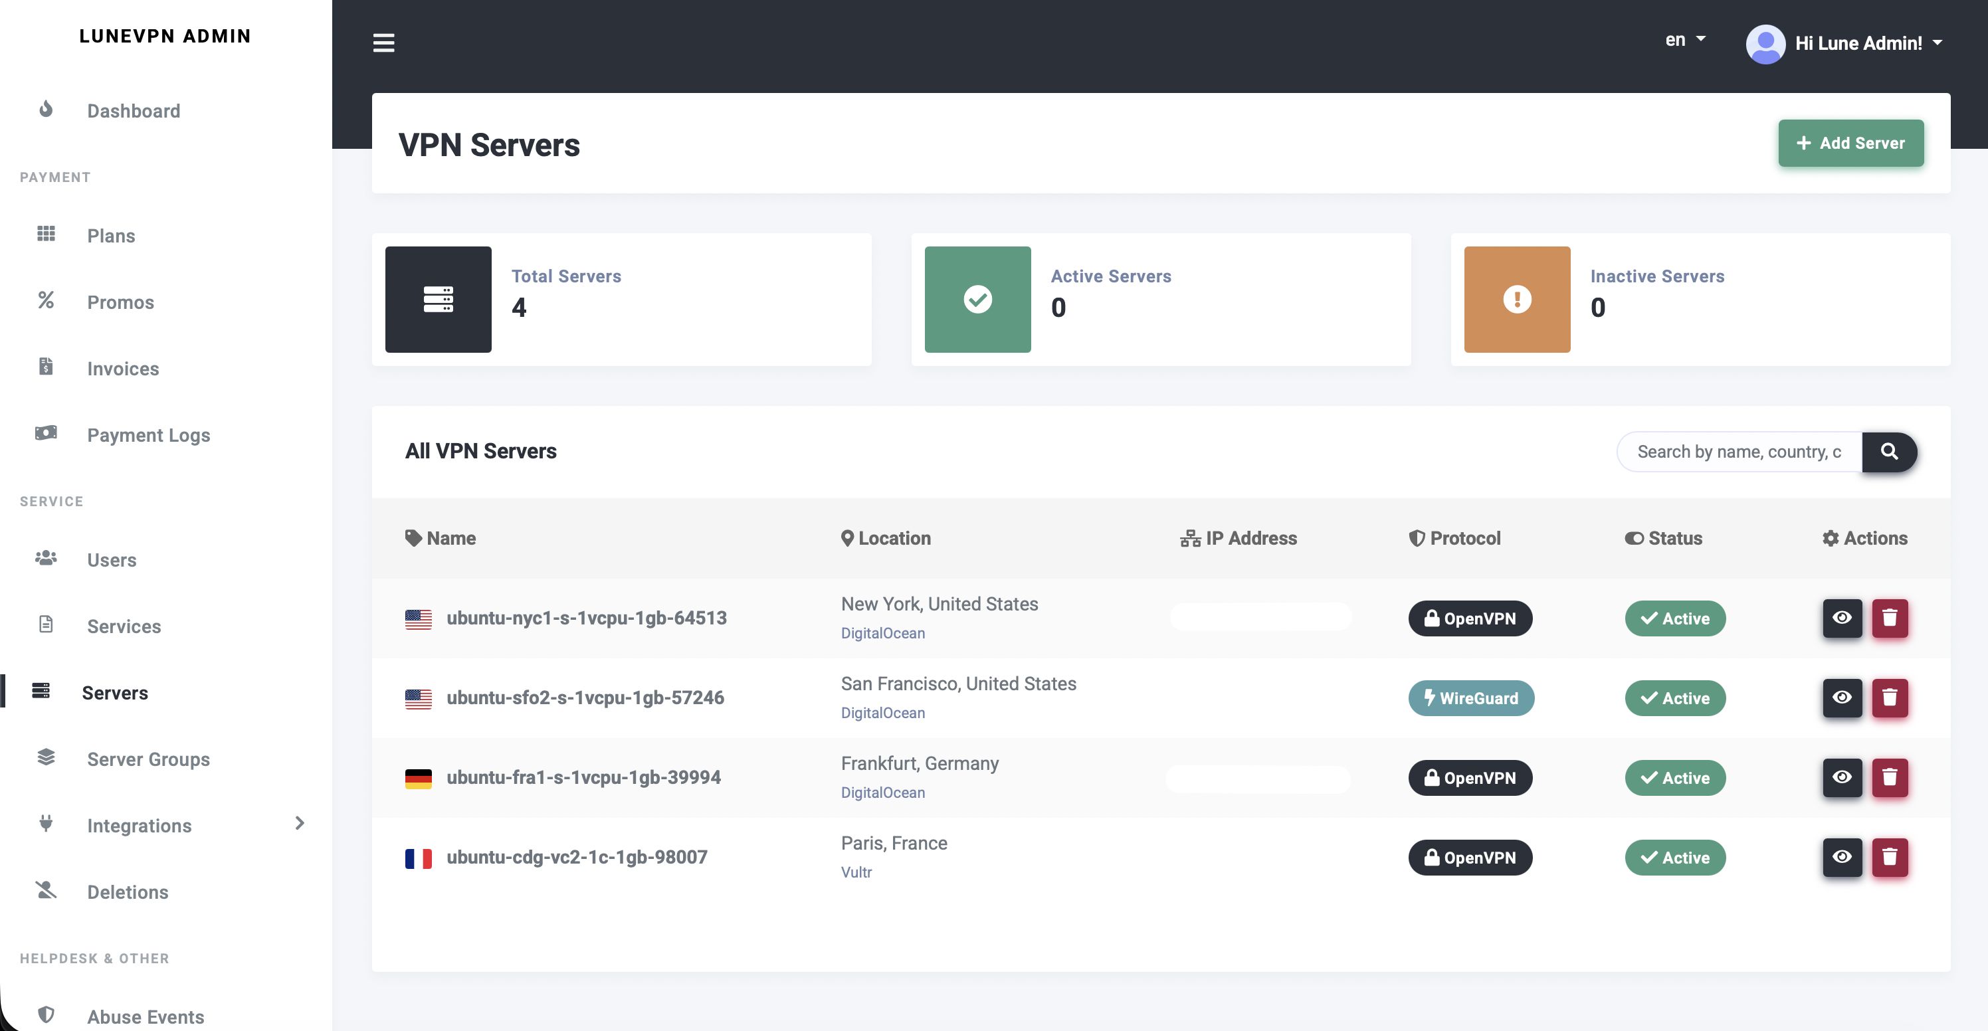Click the hamburger menu icon in top bar

383,43
